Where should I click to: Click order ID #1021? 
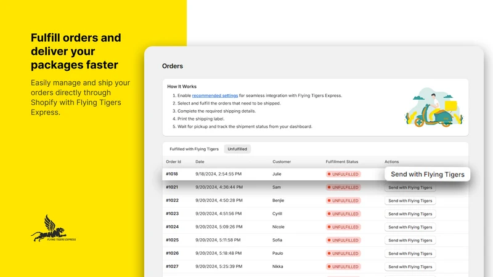[x=172, y=187]
